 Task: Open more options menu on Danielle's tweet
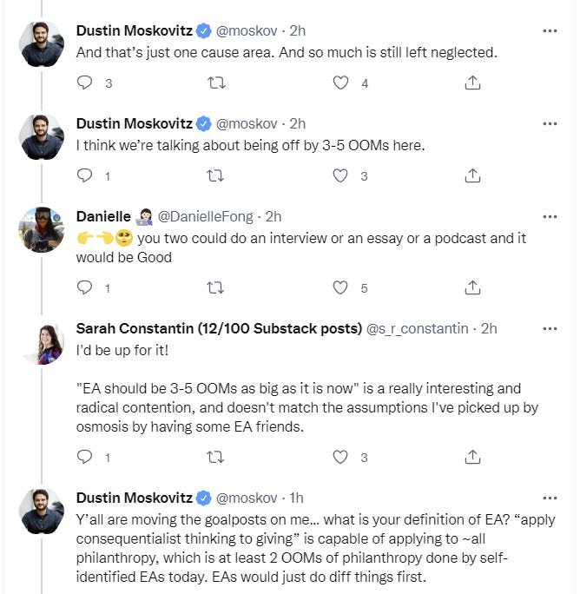[x=549, y=216]
